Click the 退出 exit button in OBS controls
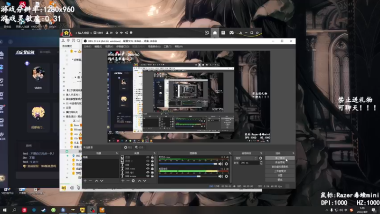Image resolution: width=380 pixels, height=214 pixels. pos(280,180)
